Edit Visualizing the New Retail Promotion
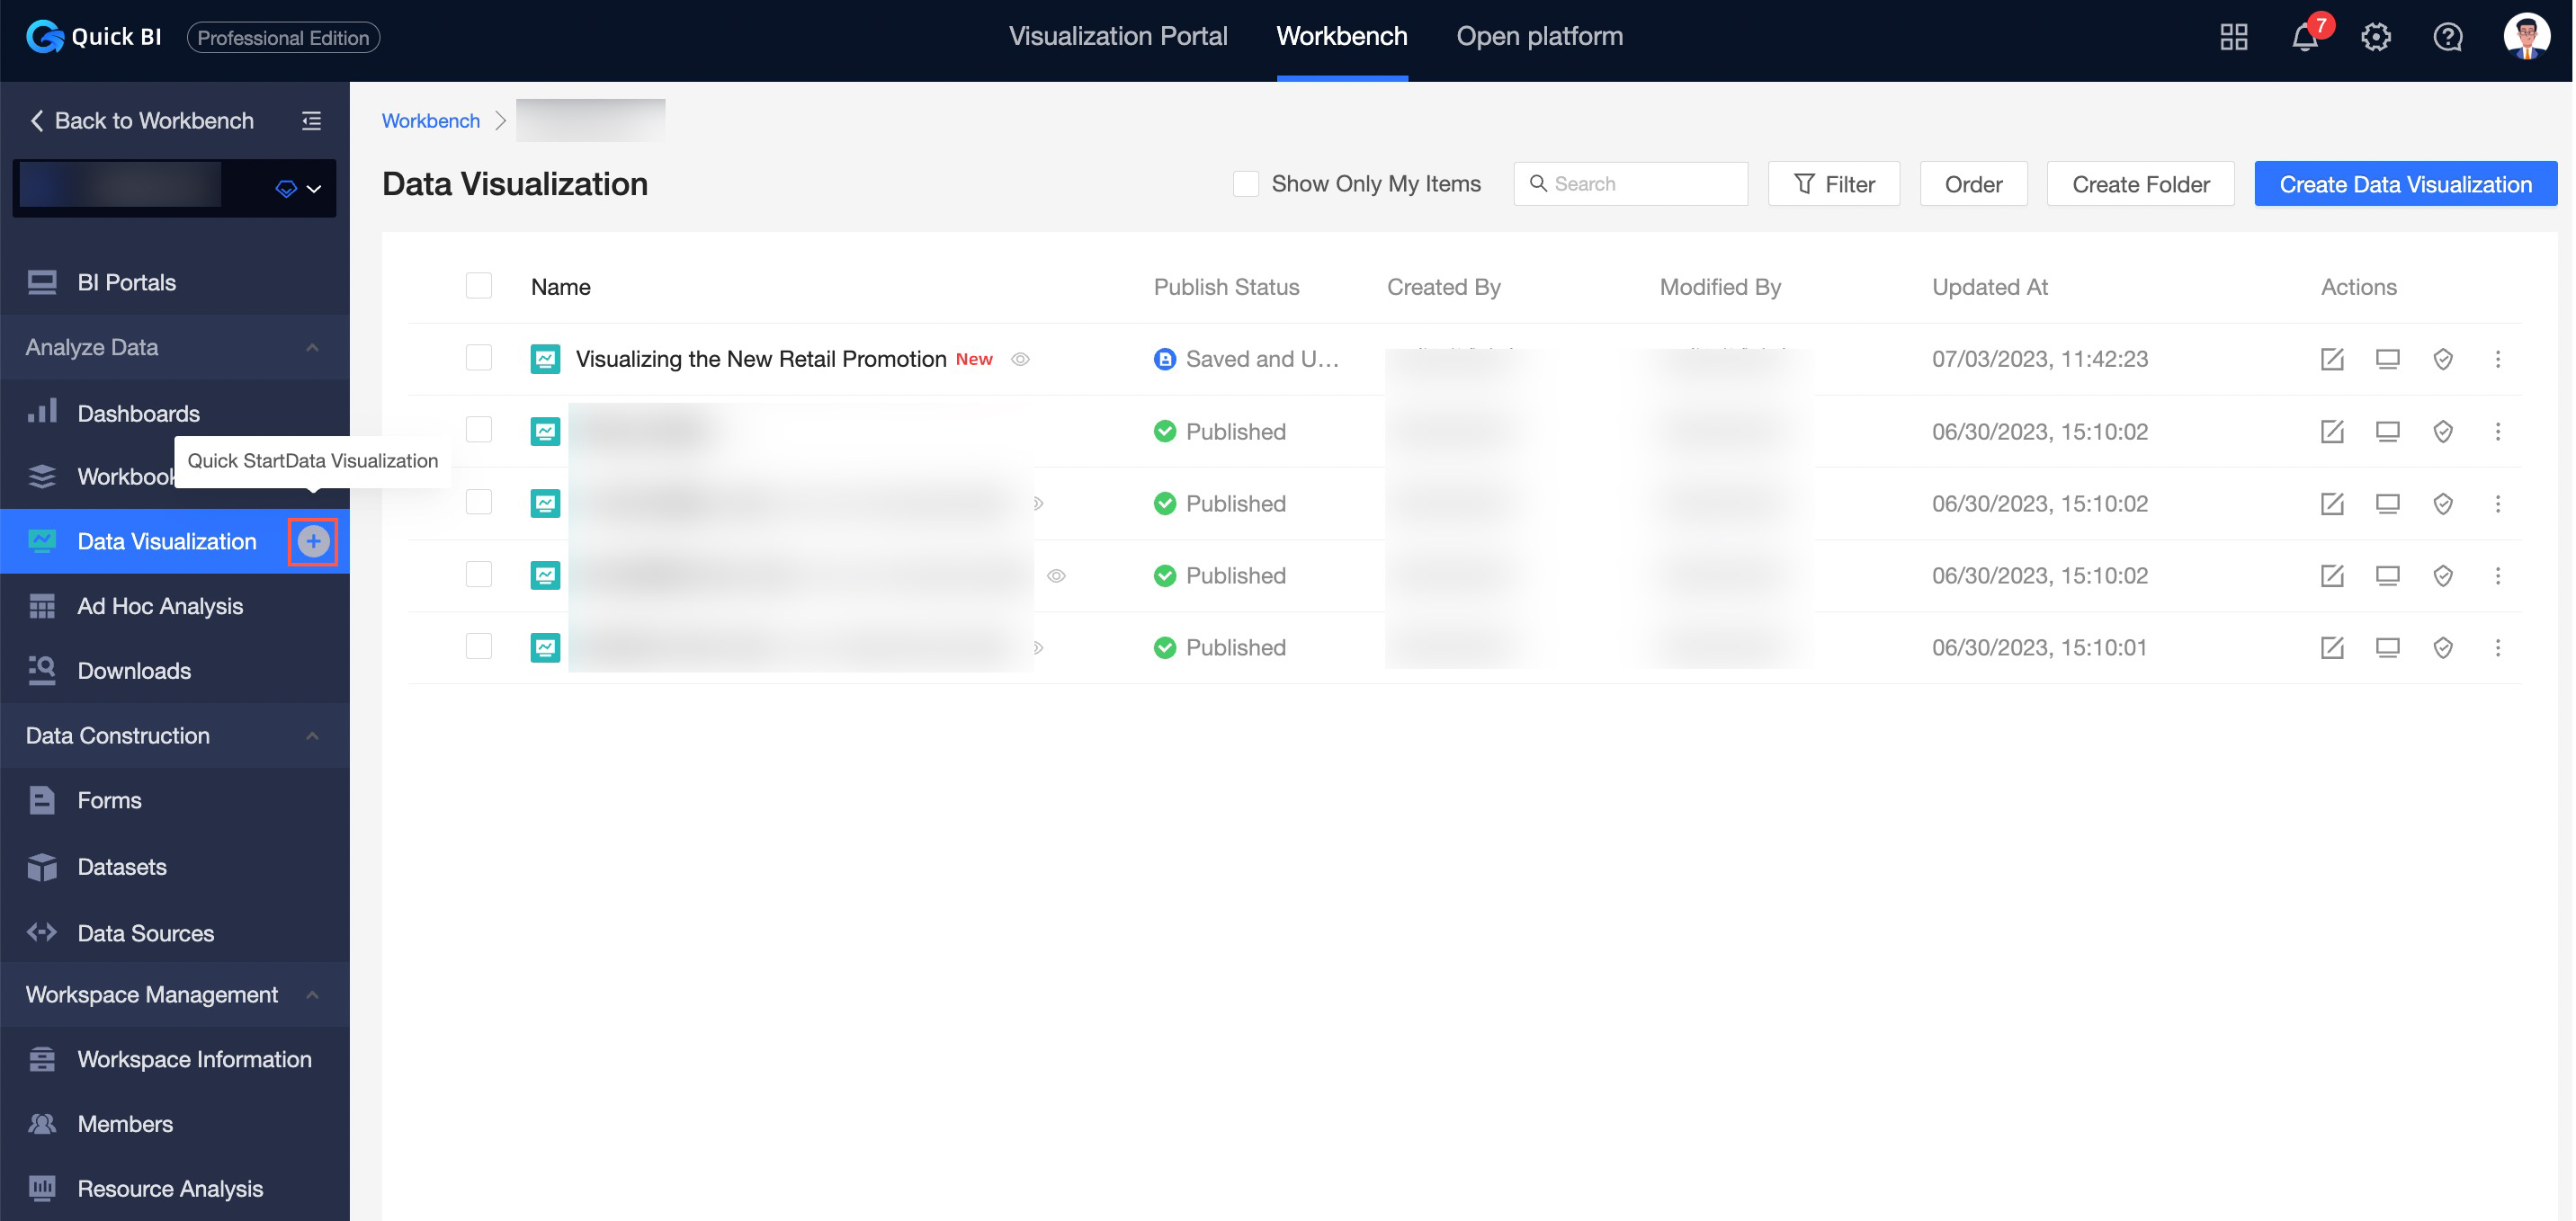This screenshot has height=1221, width=2576. [x=2332, y=359]
